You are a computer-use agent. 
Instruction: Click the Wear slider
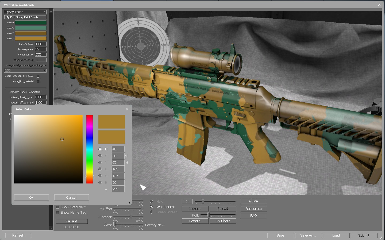pos(128,225)
